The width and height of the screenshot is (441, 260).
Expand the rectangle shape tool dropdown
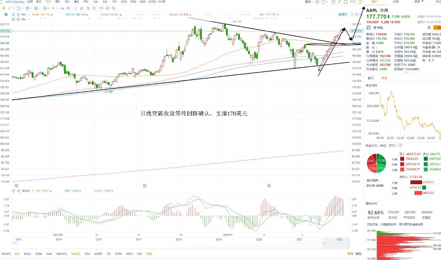[x=22, y=8]
